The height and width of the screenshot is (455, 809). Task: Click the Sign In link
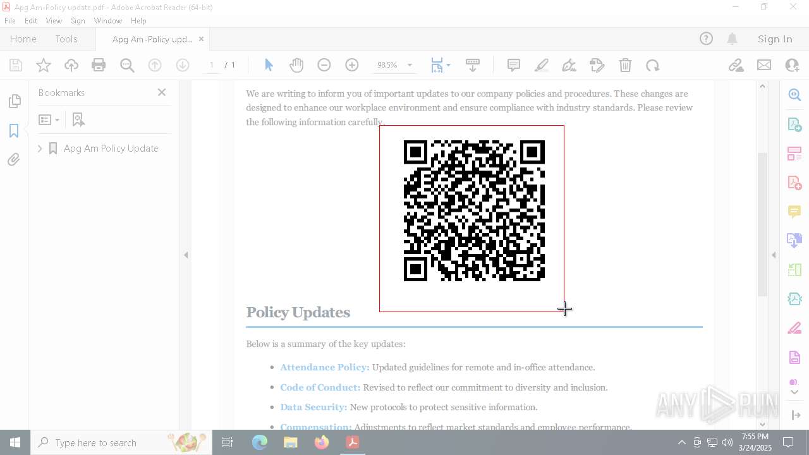(775, 39)
